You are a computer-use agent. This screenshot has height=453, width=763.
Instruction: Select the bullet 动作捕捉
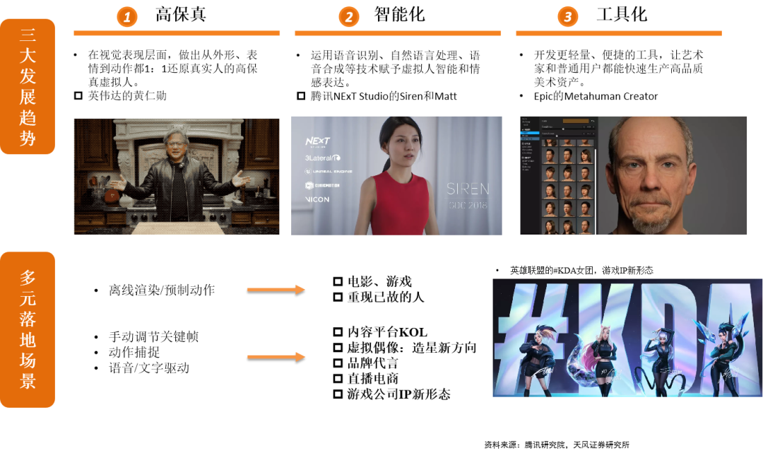134,352
